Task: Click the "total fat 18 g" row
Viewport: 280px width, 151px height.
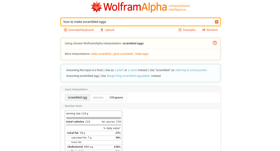Action: 93,133
